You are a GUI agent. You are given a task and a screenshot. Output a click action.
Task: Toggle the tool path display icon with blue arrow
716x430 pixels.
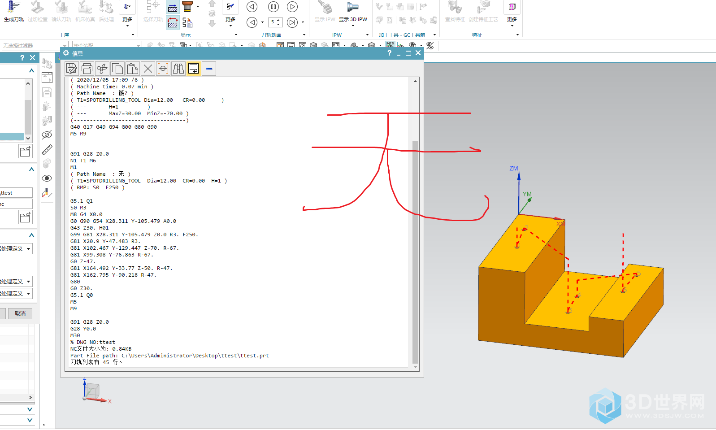[173, 8]
